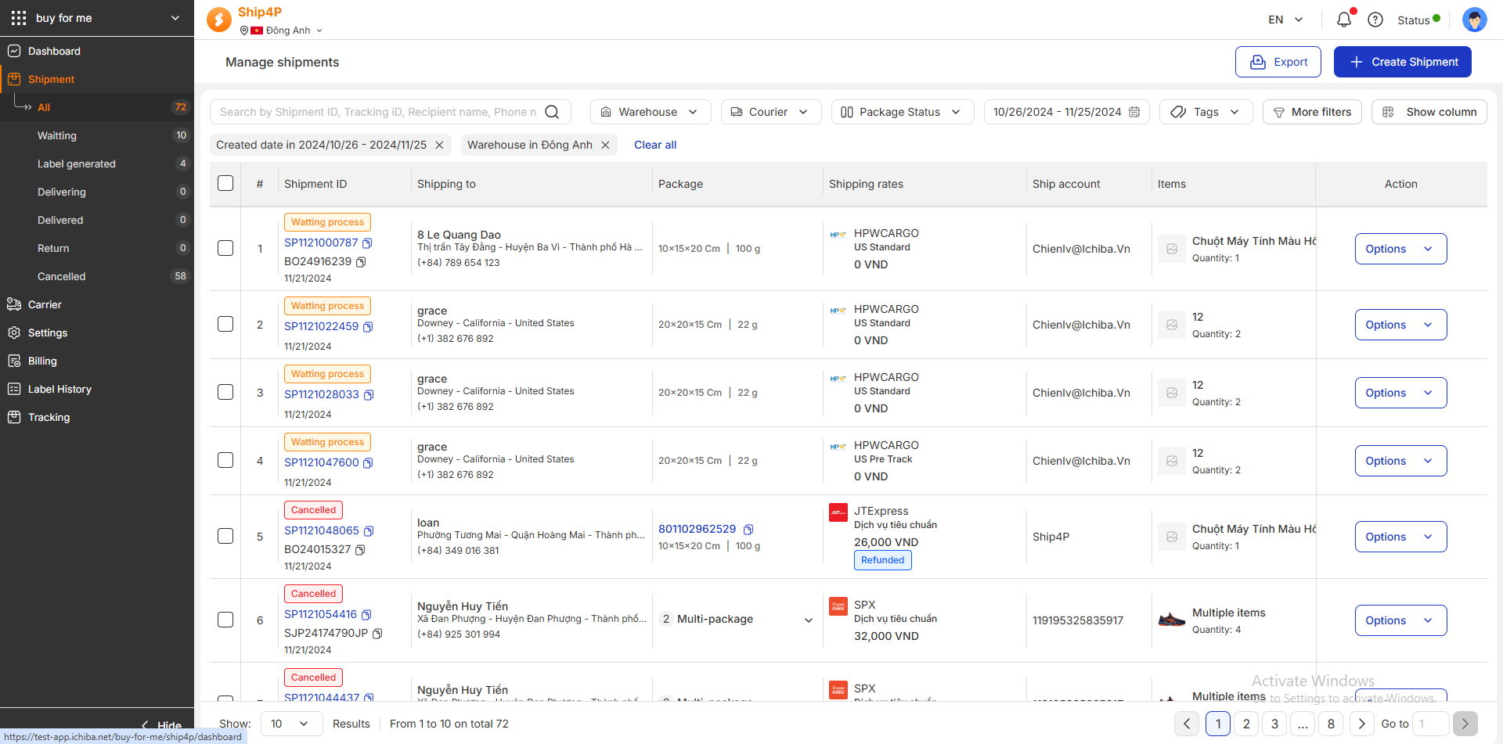Click the search magnifier icon
This screenshot has width=1503, height=744.
[552, 112]
